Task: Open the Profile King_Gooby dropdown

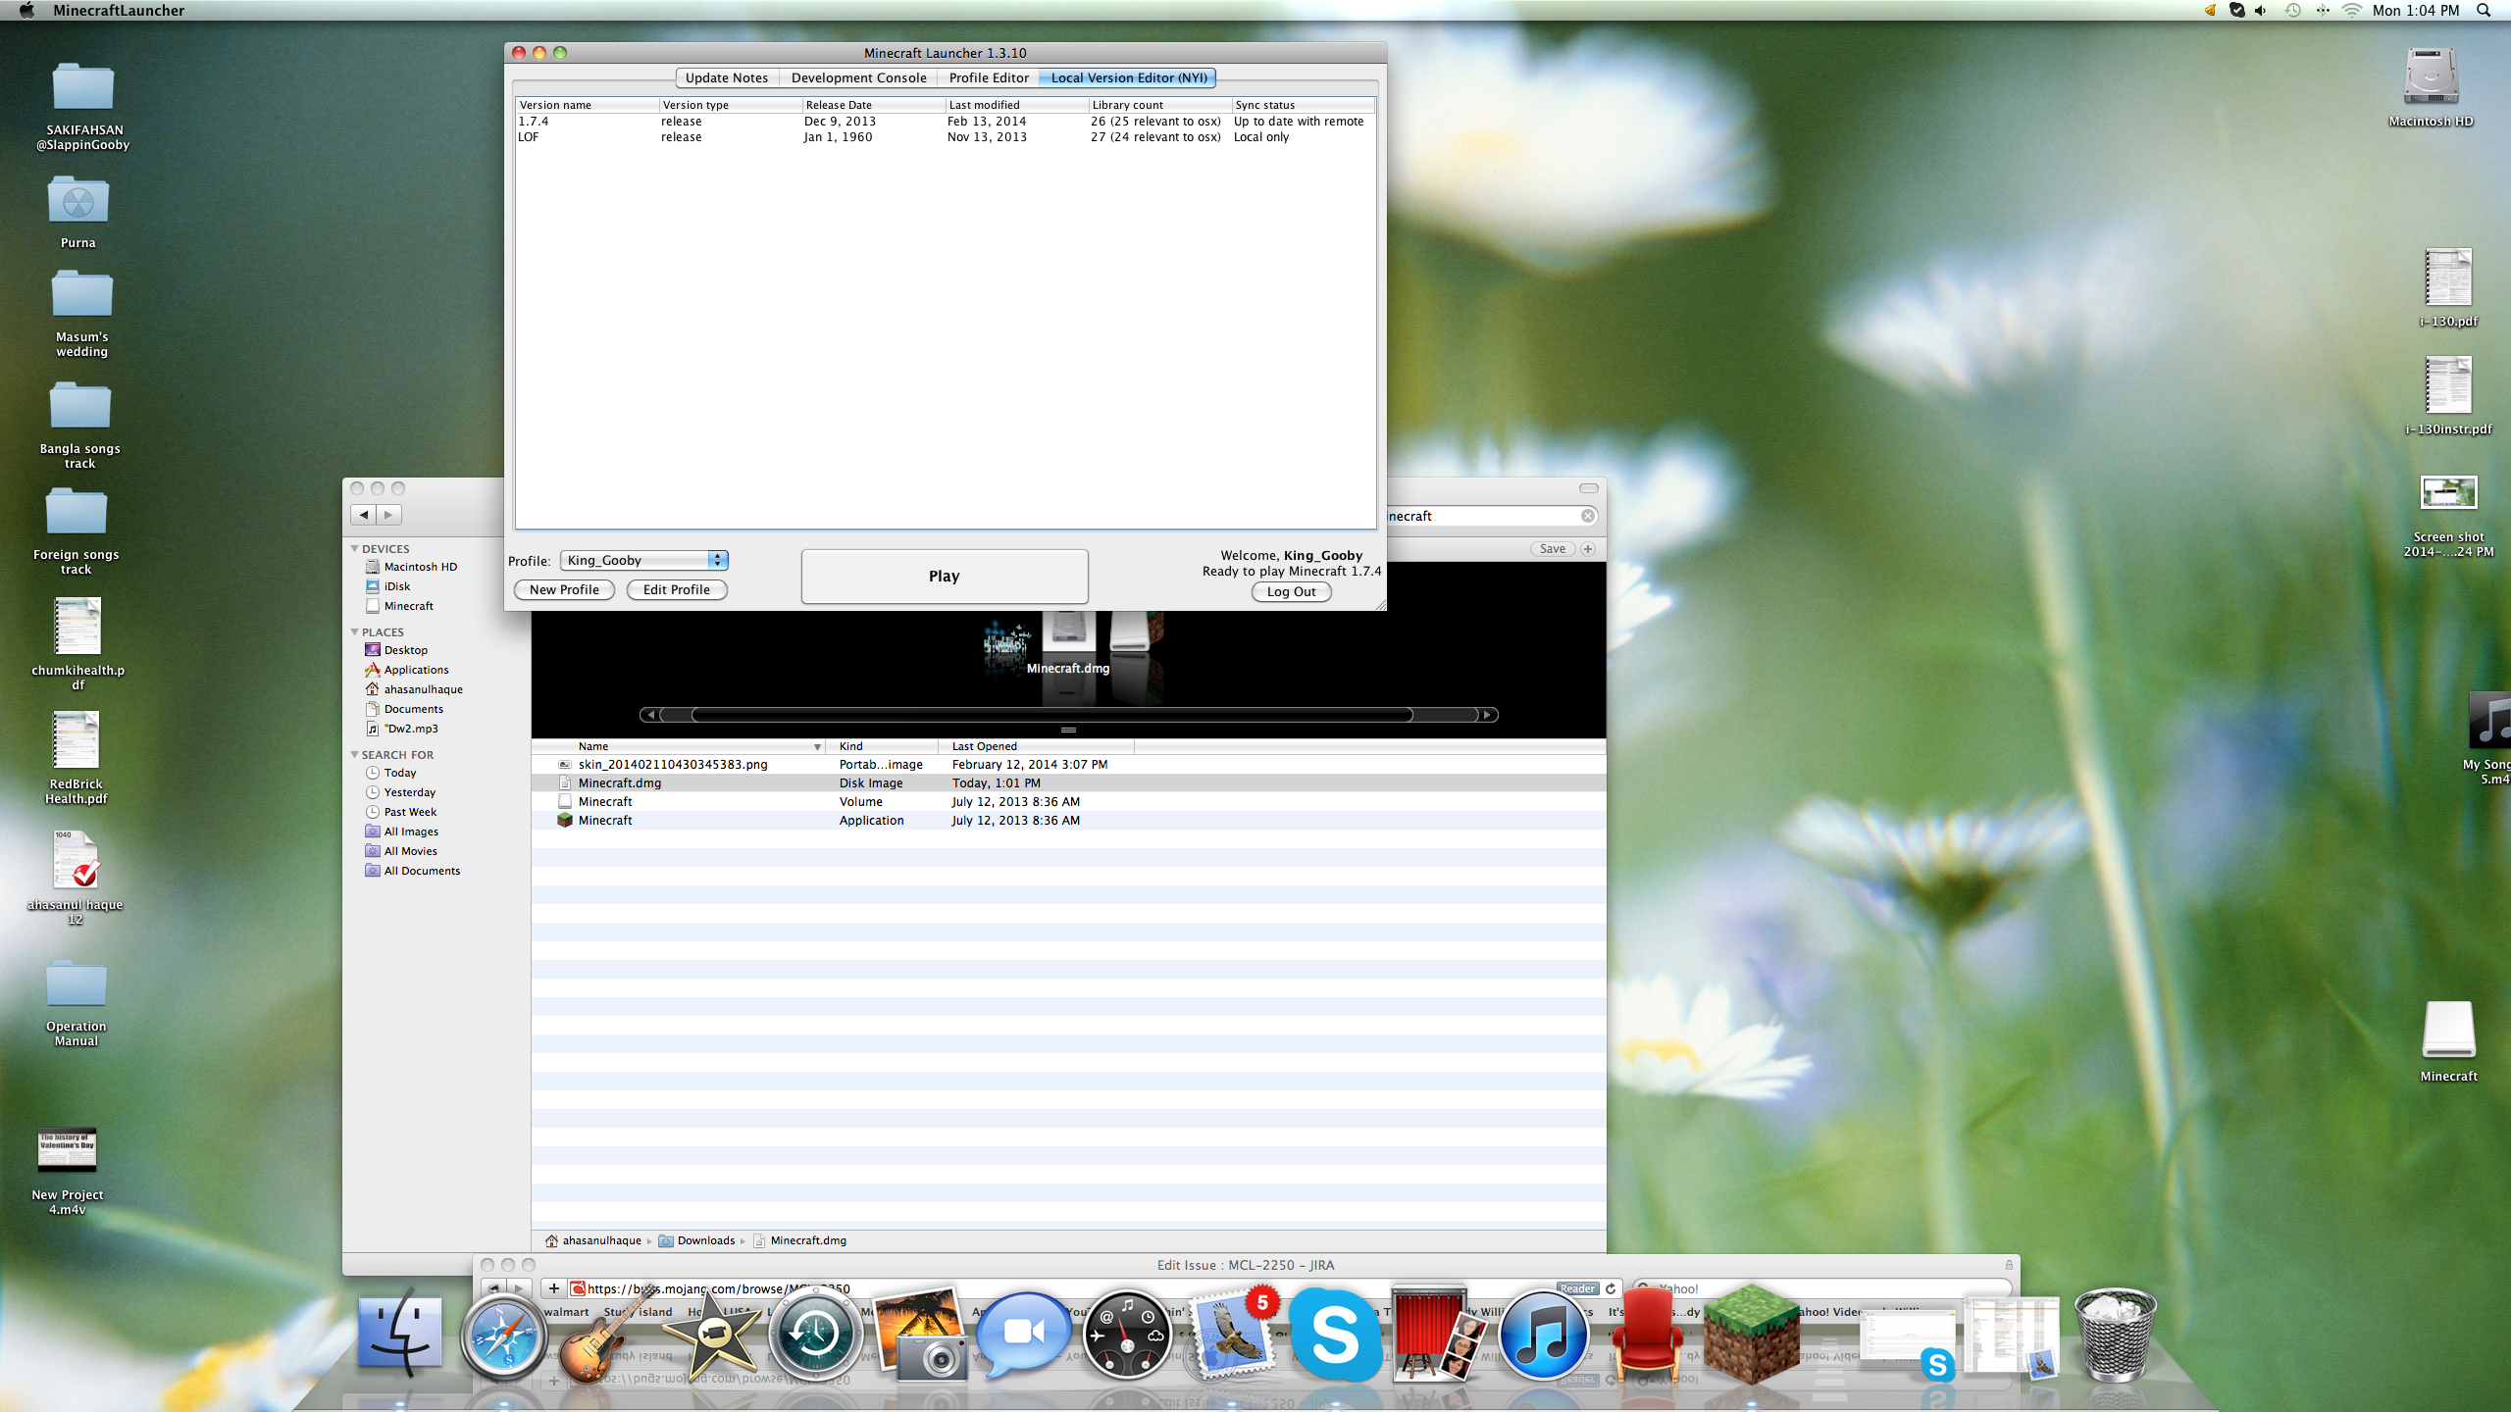Action: (643, 560)
